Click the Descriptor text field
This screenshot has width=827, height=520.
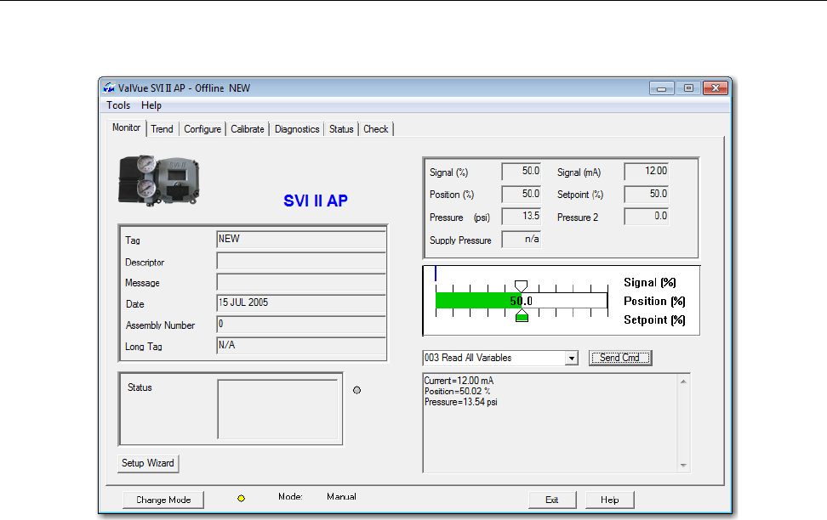coord(300,262)
